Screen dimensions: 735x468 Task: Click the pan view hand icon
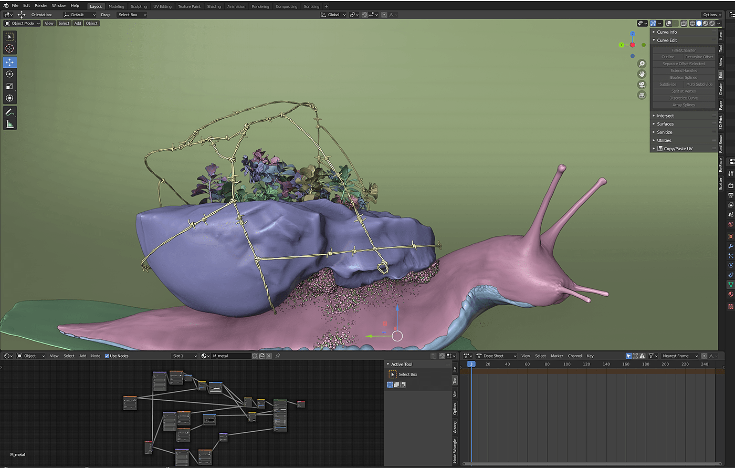(x=642, y=74)
